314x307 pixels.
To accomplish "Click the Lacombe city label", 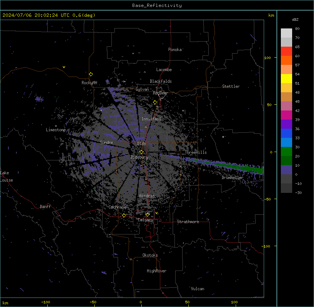I will tap(164, 70).
